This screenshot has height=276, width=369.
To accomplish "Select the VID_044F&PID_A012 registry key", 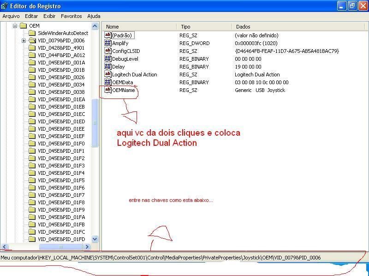I will pos(57,55).
